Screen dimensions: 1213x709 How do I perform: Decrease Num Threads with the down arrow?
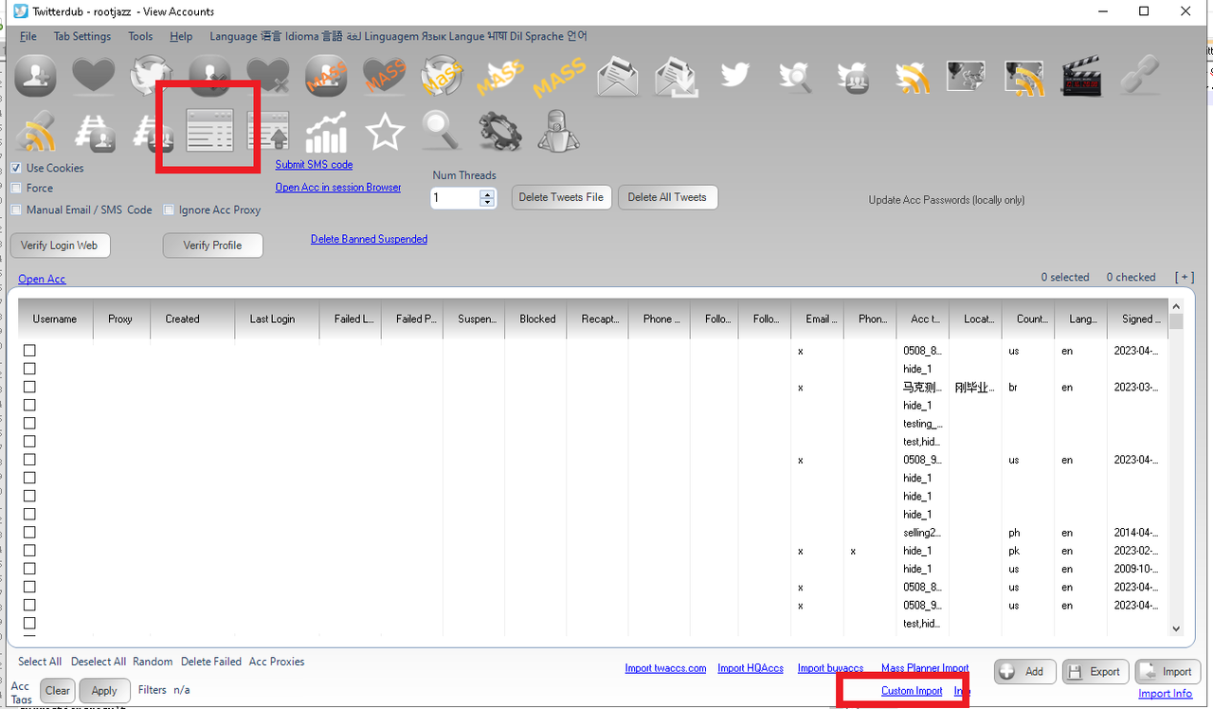(x=487, y=203)
